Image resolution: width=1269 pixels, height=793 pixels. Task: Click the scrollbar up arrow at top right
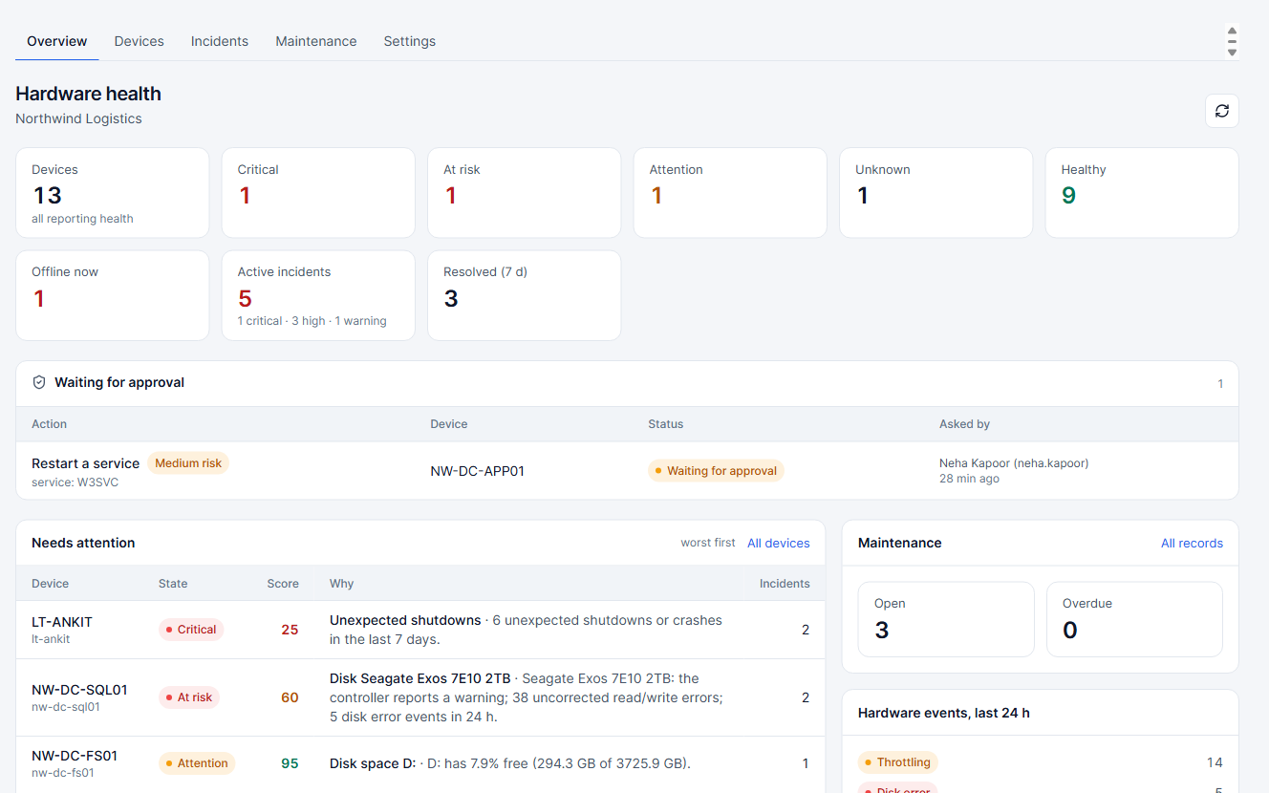1232,31
